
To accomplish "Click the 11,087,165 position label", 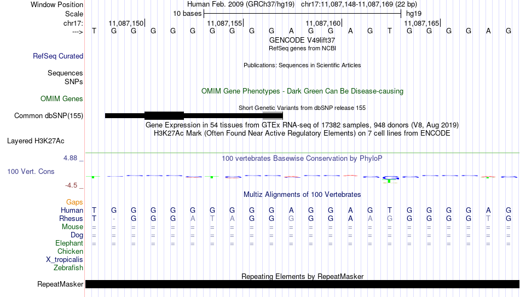I will tap(421, 23).
